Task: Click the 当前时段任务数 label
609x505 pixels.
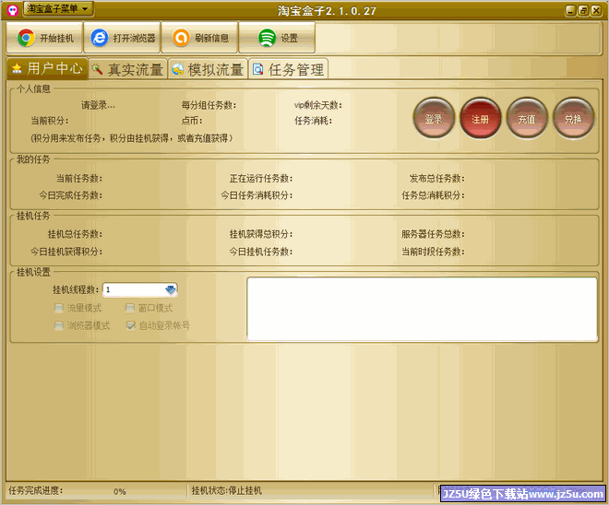Action: pyautogui.click(x=433, y=252)
